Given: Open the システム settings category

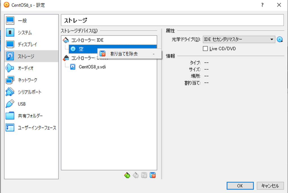Looking at the screenshot, I should tap(31, 33).
